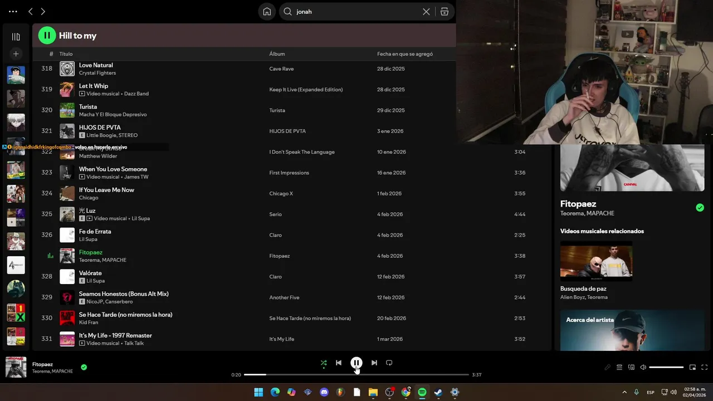Screen dimensions: 713x401
Task: Open Discord from the taskbar
Action: pyautogui.click(x=324, y=392)
